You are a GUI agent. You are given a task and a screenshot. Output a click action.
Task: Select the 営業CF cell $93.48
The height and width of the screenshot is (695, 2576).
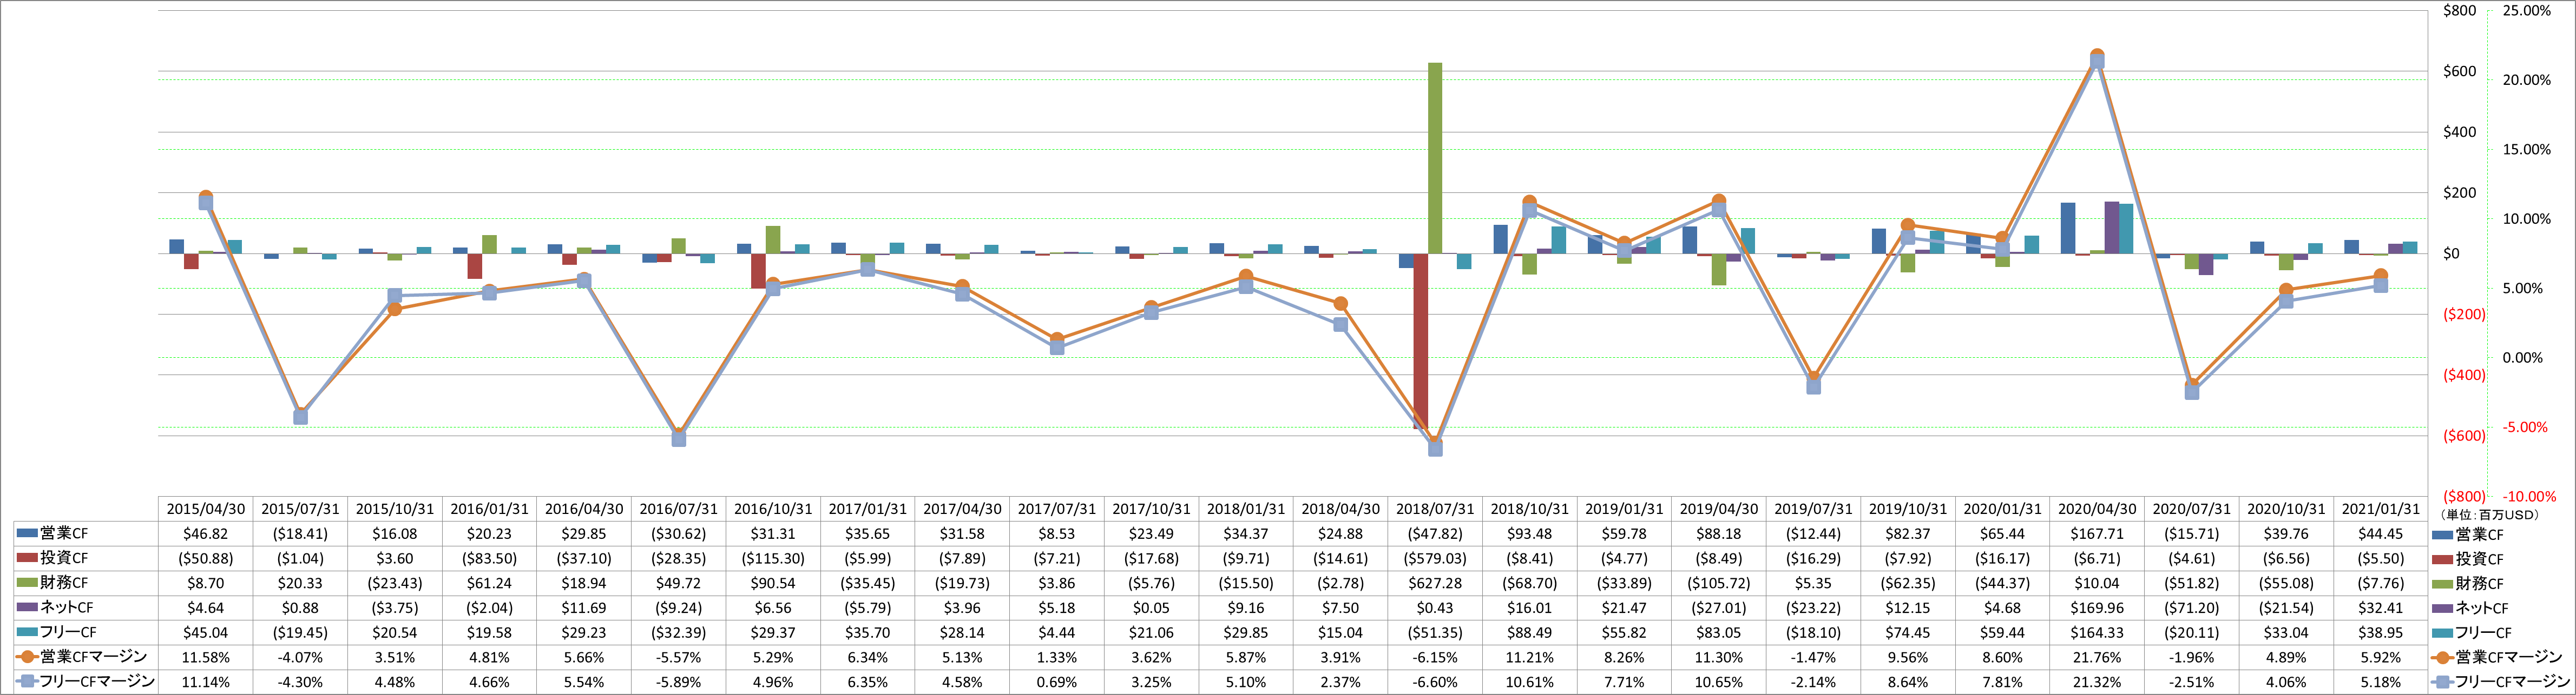pyautogui.click(x=1530, y=533)
